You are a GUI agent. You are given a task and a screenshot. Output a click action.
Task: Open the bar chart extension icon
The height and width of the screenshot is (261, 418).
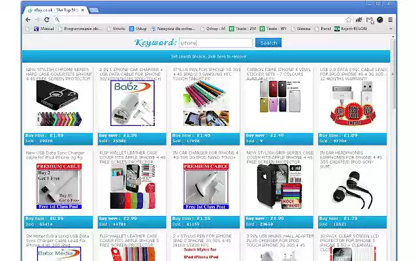[359, 20]
